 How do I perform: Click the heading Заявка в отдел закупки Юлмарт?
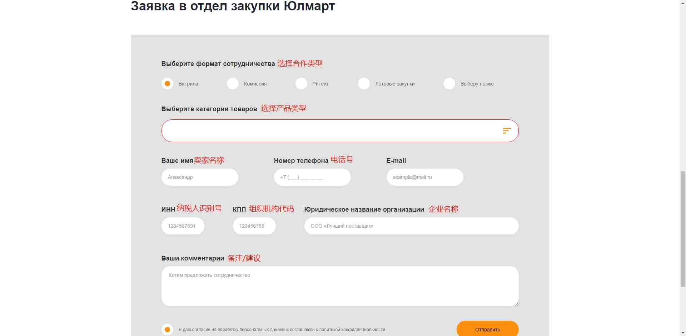coord(233,6)
